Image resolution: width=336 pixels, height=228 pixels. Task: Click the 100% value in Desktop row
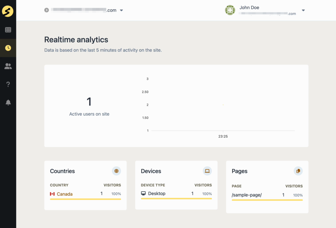(207, 194)
